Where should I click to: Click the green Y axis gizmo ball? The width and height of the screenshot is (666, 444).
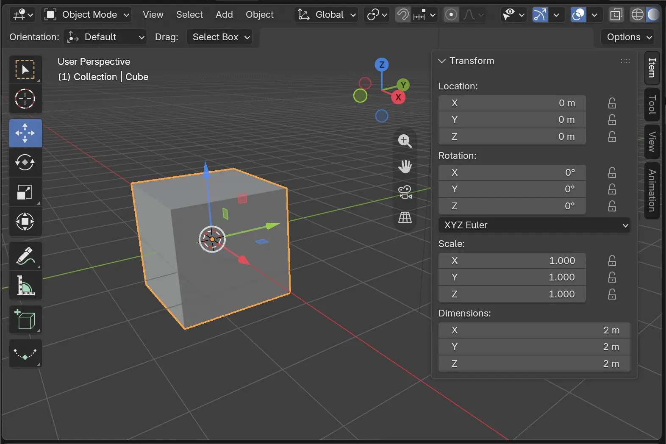pyautogui.click(x=403, y=85)
